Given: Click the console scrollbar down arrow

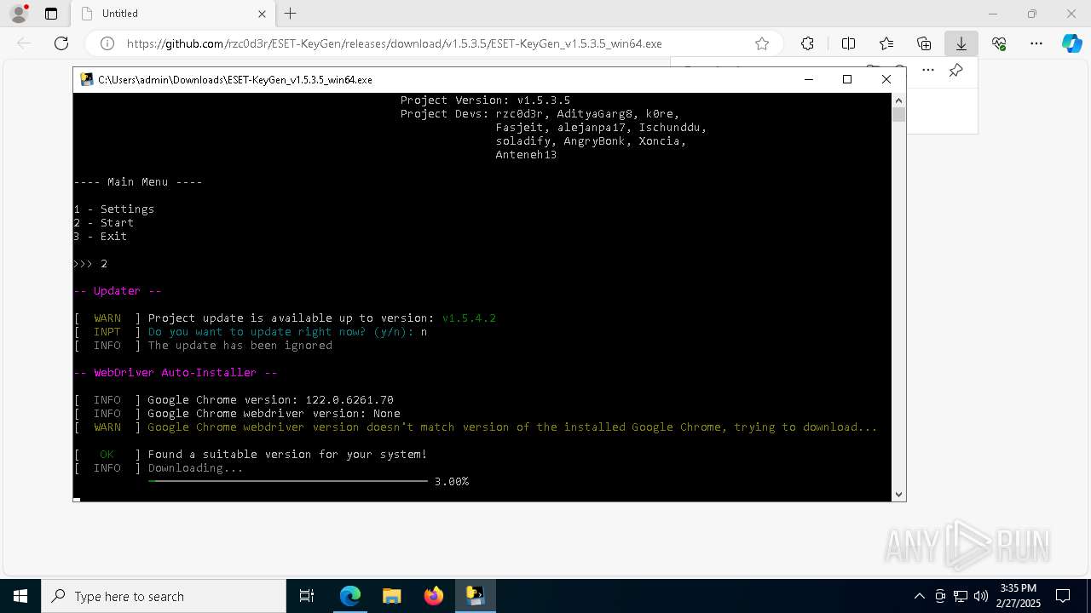Looking at the screenshot, I should click(898, 494).
